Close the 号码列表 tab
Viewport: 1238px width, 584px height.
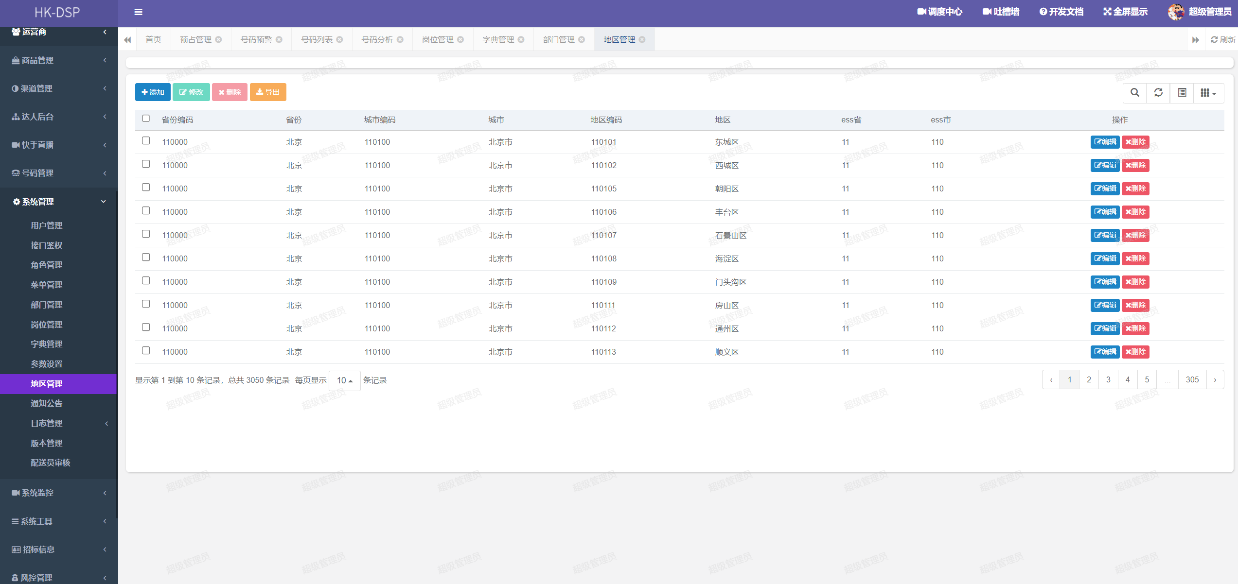tap(340, 40)
